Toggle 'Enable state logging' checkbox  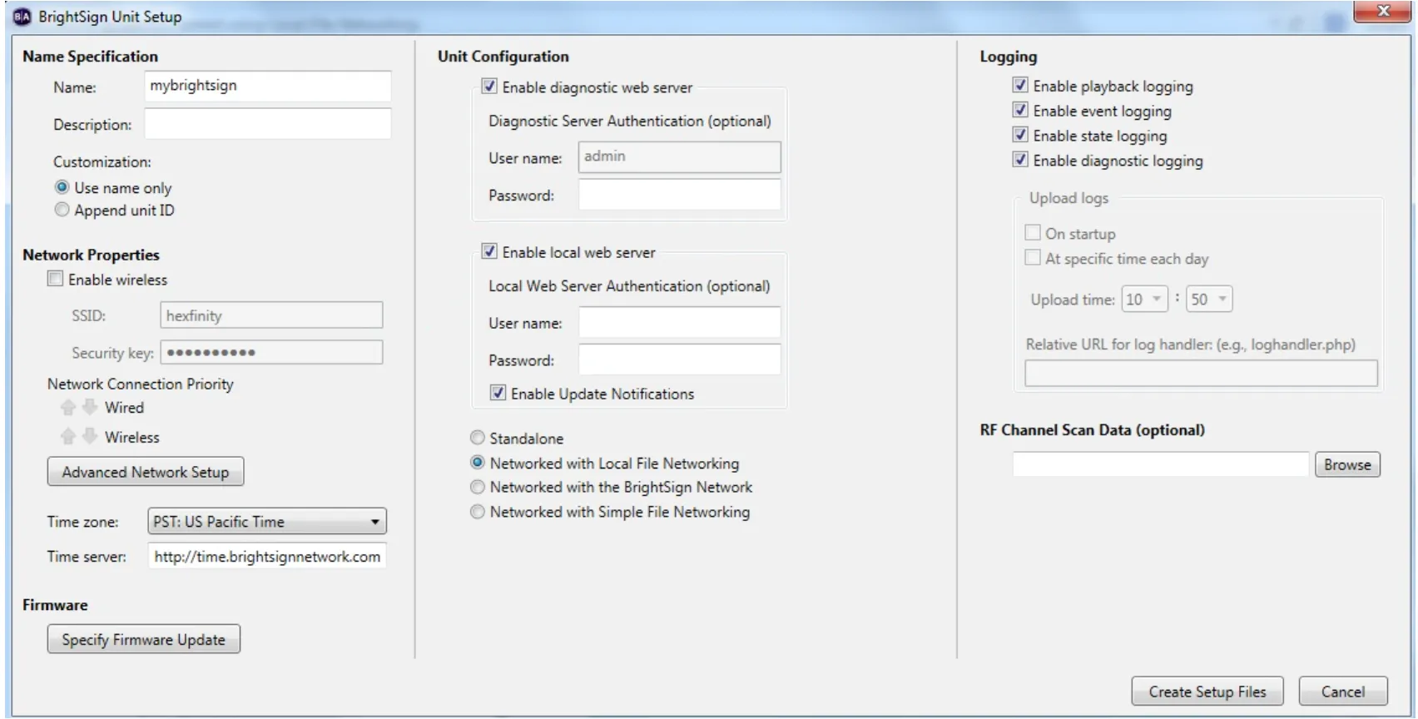click(x=1020, y=135)
